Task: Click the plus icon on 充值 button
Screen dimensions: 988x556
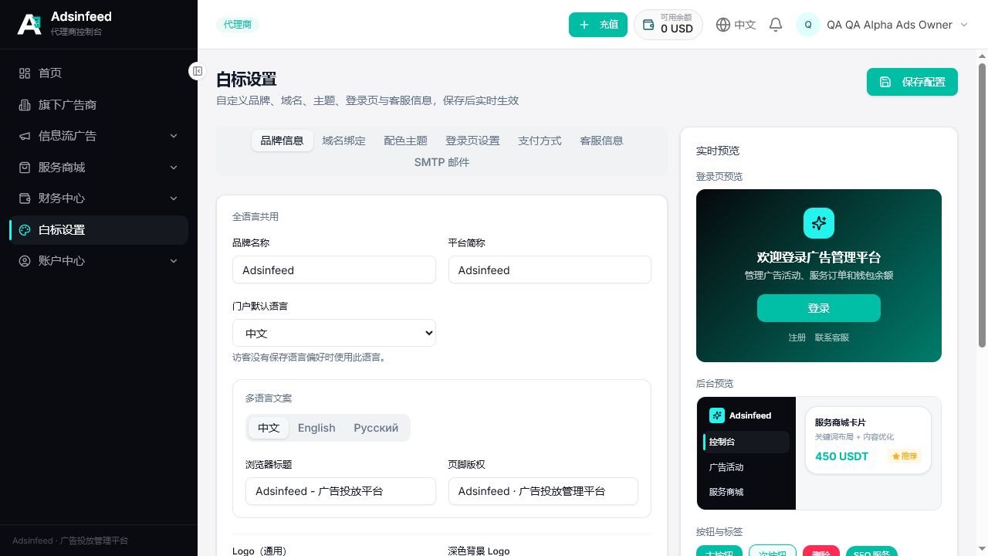Action: click(x=584, y=25)
